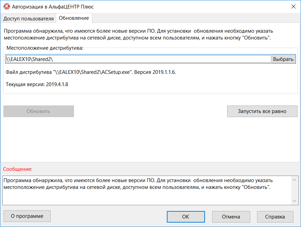Open help via the Справка button

point(275,216)
